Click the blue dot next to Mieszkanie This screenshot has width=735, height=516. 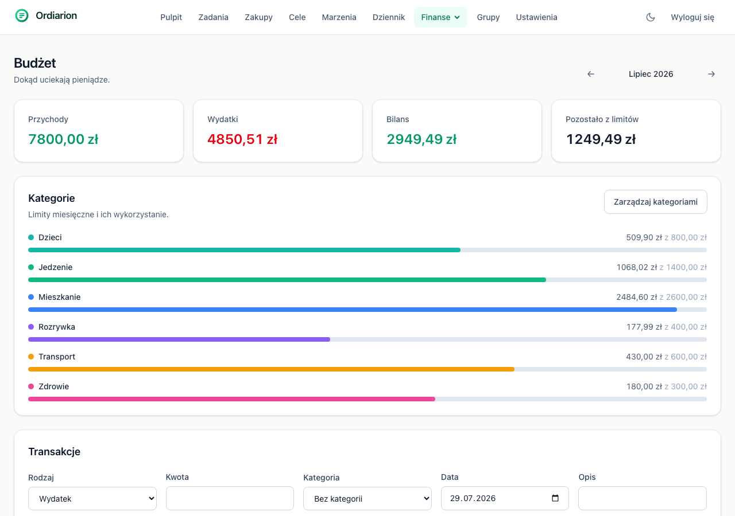click(x=31, y=297)
